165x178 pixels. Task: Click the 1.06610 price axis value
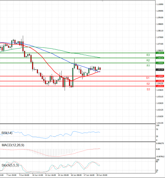click(x=160, y=50)
